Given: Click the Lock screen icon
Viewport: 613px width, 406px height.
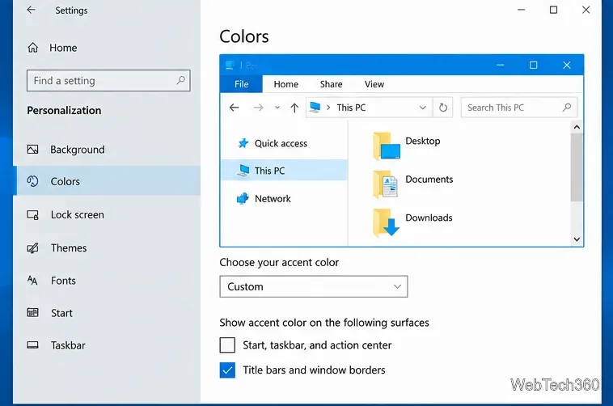Looking at the screenshot, I should click(x=32, y=215).
